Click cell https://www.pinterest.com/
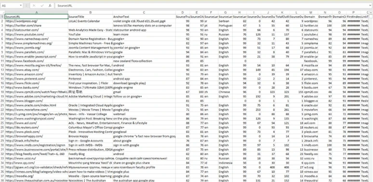The image size is (373, 182). pos(37,79)
